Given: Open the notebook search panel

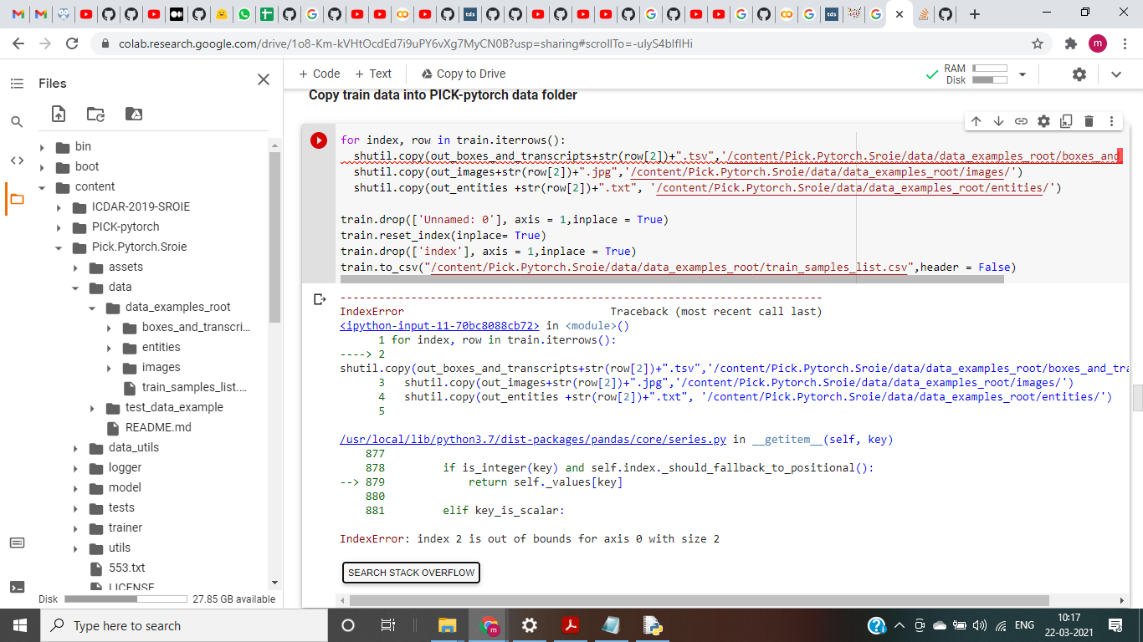Looking at the screenshot, I should coord(17,121).
